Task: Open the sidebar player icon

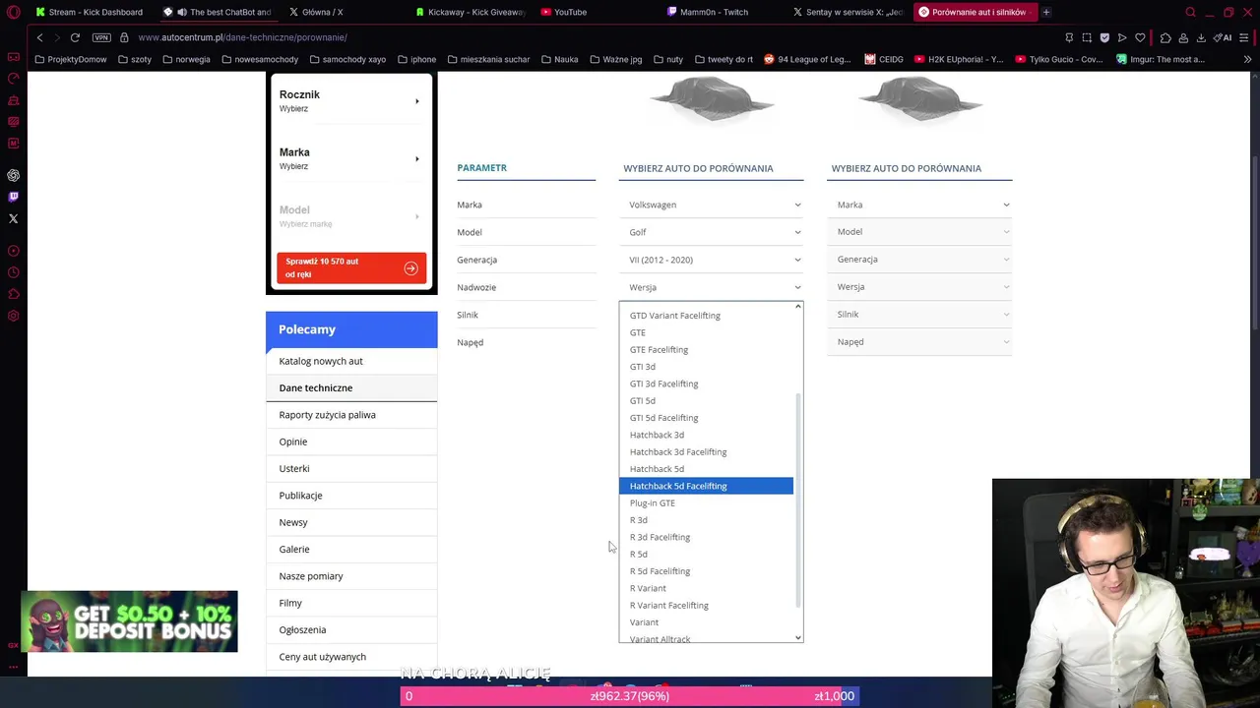Action: click(13, 251)
